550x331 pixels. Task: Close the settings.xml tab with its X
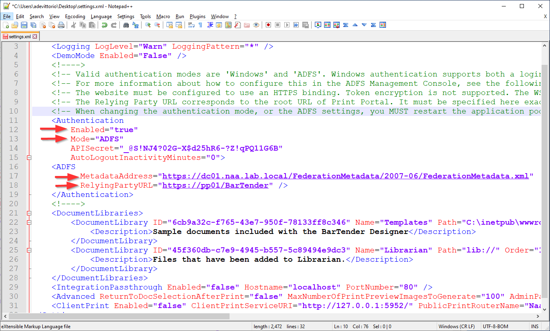[35, 36]
